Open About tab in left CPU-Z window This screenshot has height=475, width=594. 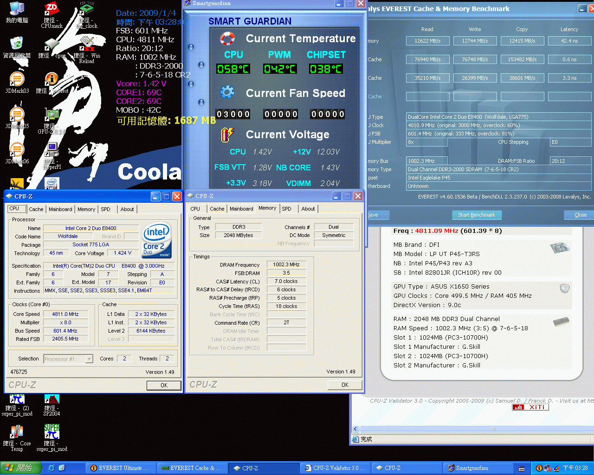point(127,209)
